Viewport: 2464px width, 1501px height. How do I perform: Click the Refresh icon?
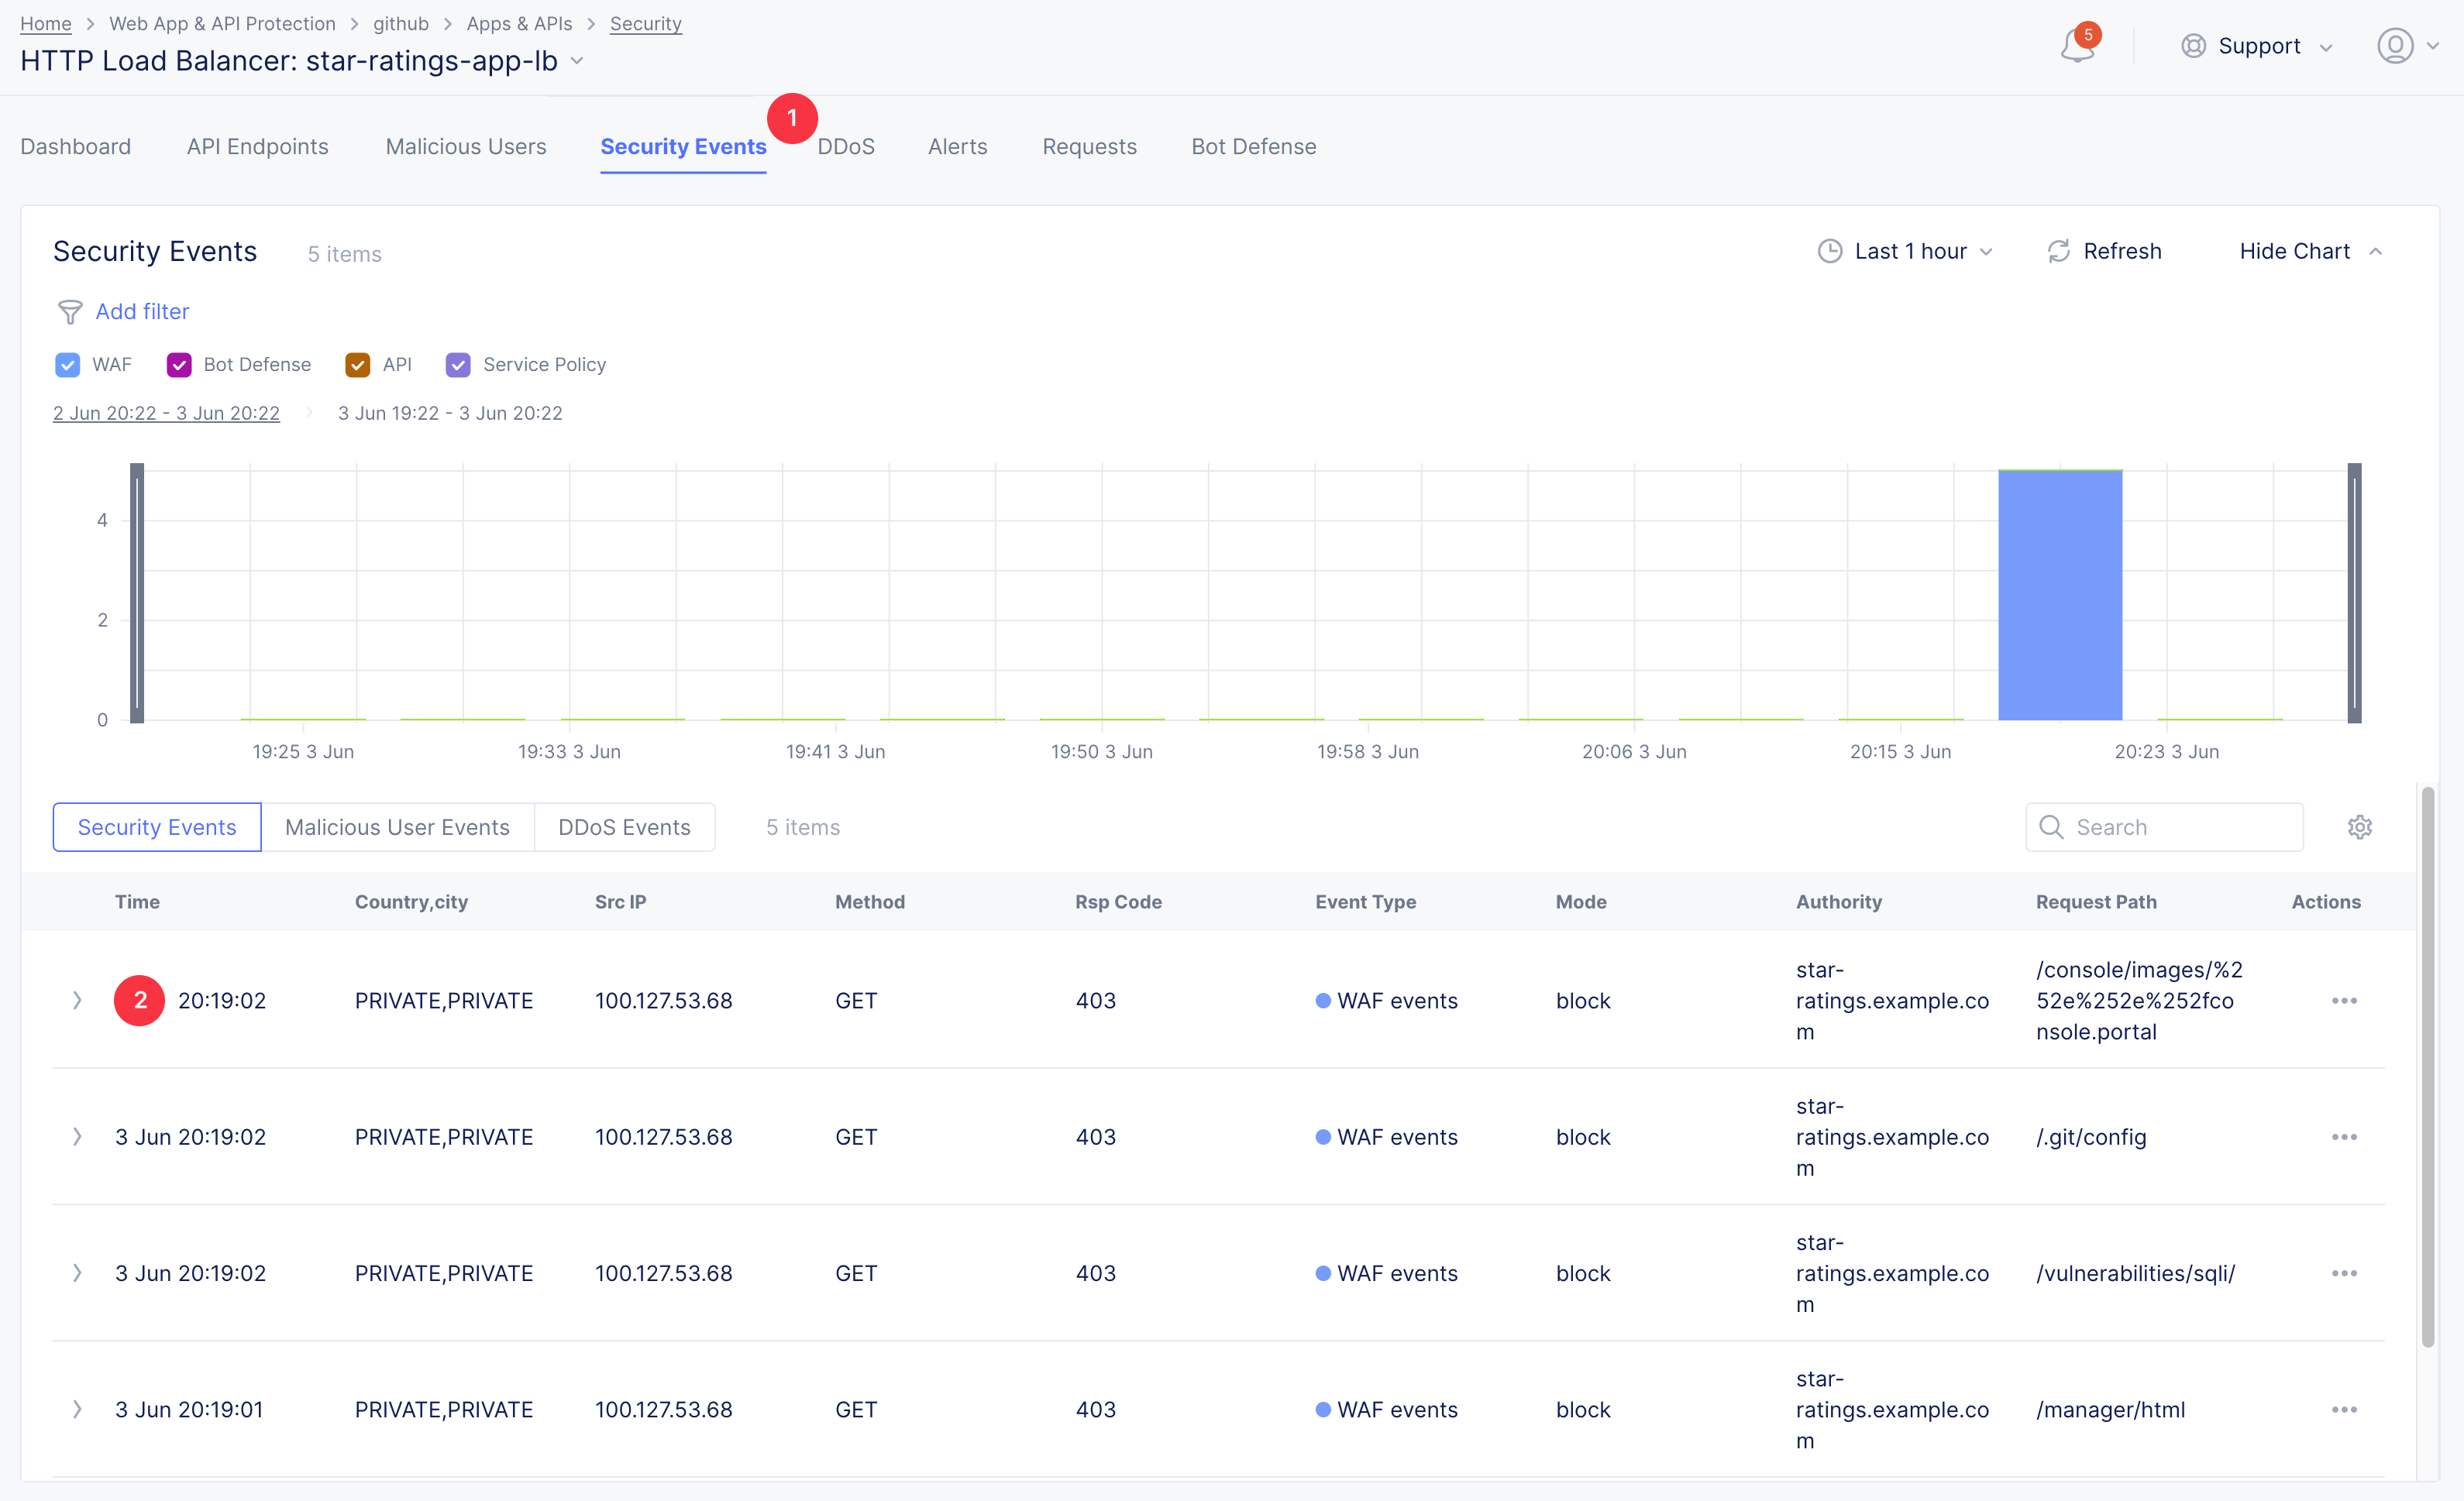tap(2058, 252)
